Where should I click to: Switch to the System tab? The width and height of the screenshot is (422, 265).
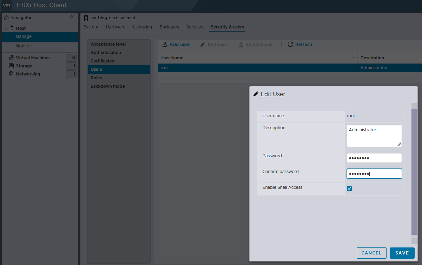click(x=91, y=27)
